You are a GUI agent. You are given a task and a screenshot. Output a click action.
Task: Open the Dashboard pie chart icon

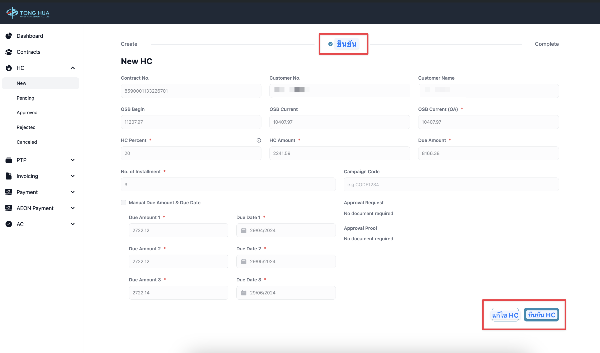coord(9,36)
